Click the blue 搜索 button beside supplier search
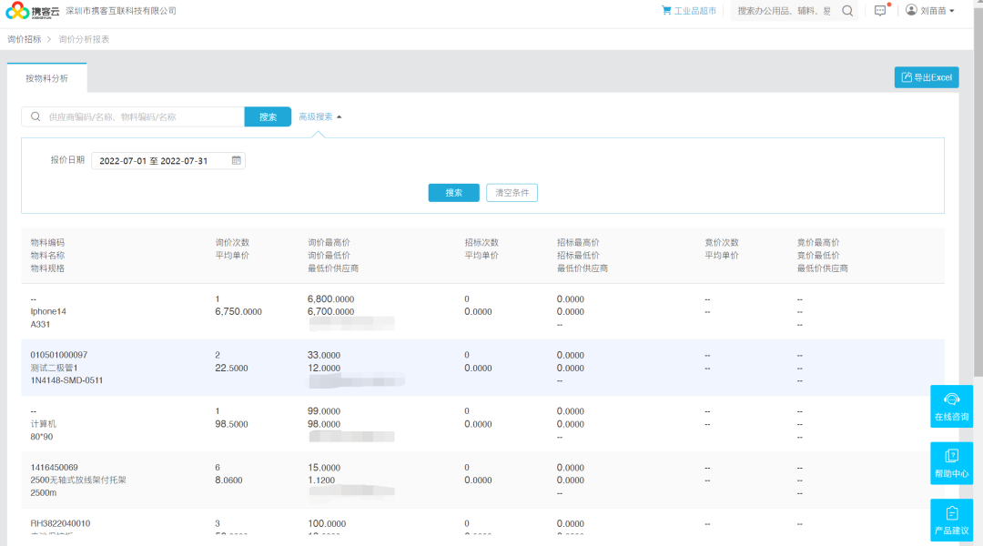Screen dimensions: 983x546 pos(268,116)
